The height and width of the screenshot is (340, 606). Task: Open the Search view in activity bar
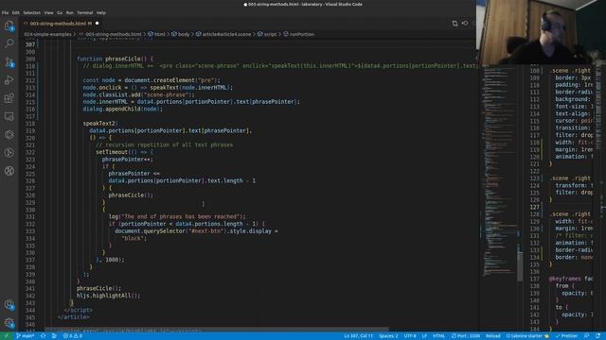(x=9, y=43)
